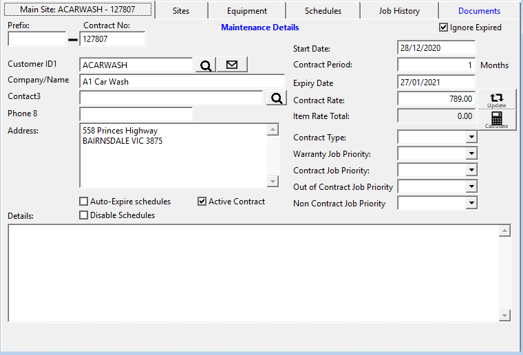Open the Job History tab
The image size is (523, 355).
(x=399, y=11)
